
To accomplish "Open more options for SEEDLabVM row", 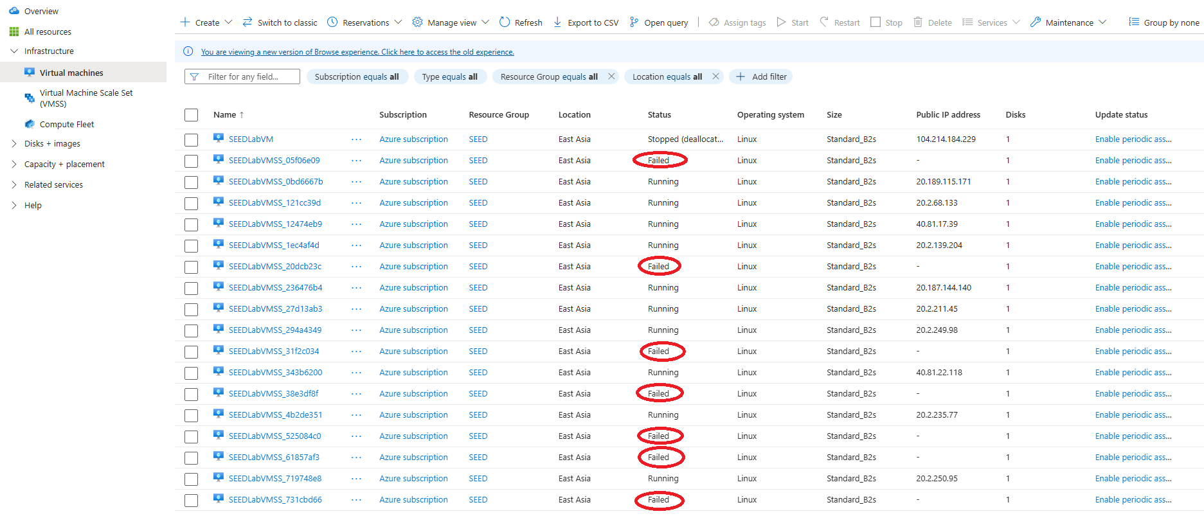I will click(x=356, y=139).
